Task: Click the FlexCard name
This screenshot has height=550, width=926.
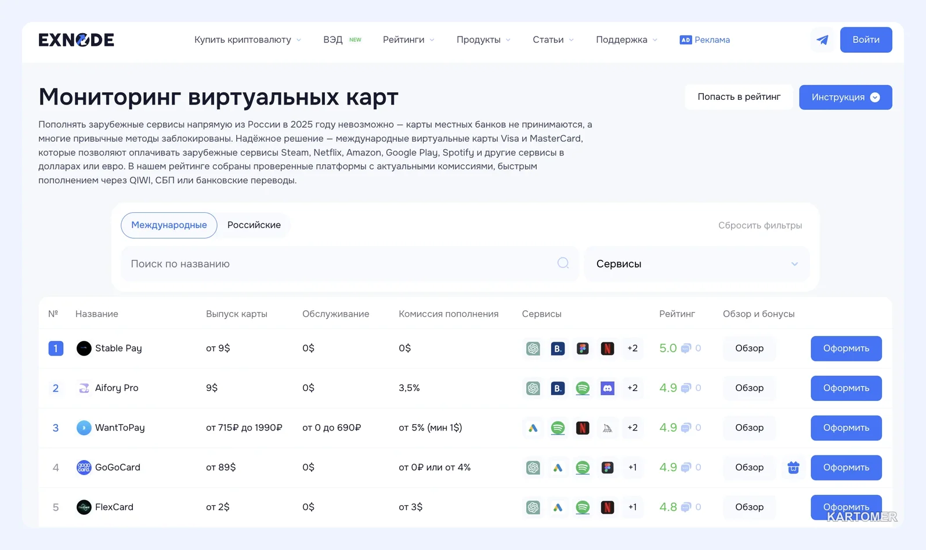Action: point(114,507)
